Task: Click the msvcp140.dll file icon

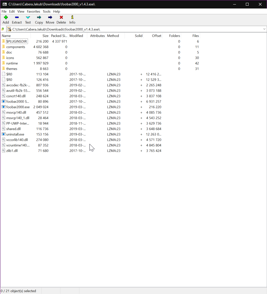Action: coord(4,112)
